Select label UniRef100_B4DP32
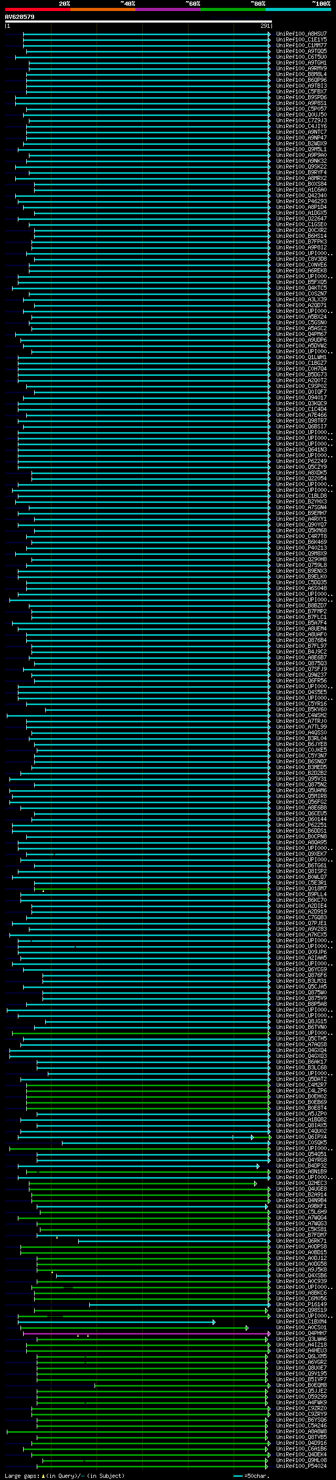 coord(301,1166)
